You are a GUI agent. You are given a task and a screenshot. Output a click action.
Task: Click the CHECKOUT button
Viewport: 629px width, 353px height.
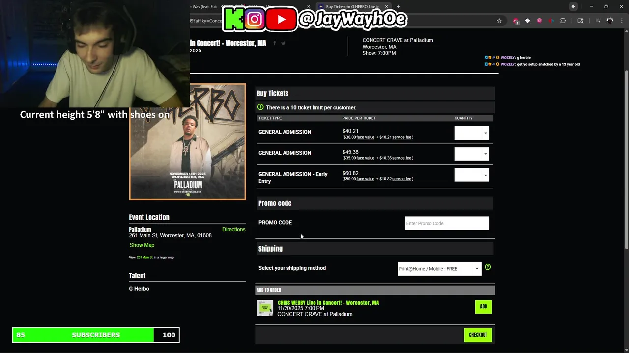click(x=478, y=335)
